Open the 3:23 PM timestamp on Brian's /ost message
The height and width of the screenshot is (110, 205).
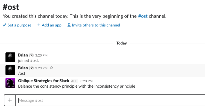tap(42, 68)
